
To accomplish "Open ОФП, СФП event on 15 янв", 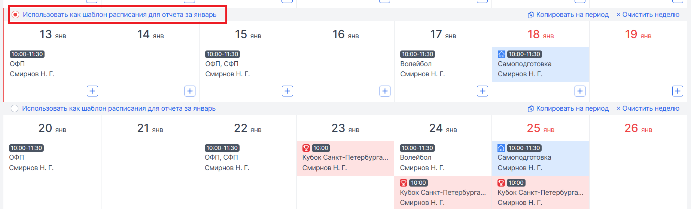I will [x=222, y=64].
